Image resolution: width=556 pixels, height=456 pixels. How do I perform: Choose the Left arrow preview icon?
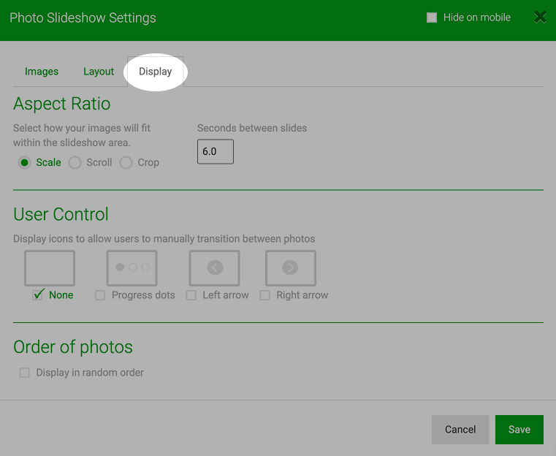point(215,268)
